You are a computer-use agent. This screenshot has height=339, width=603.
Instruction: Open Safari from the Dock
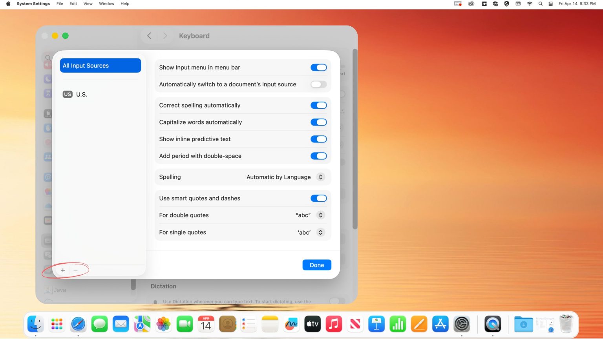(x=78, y=324)
